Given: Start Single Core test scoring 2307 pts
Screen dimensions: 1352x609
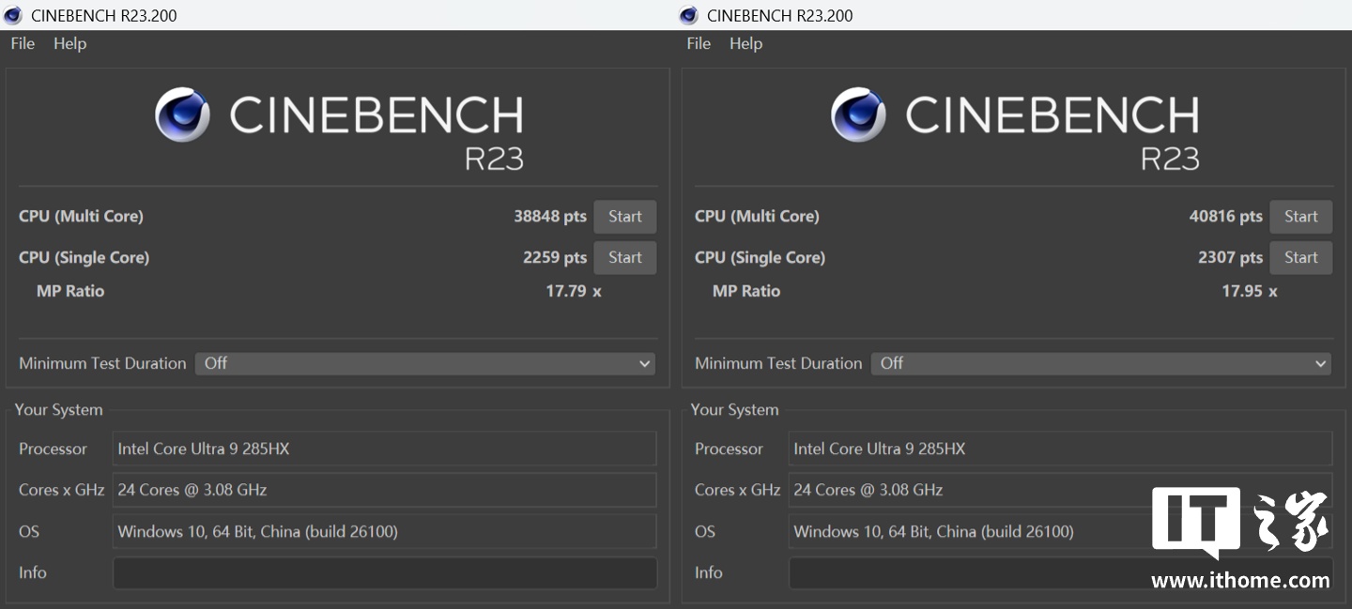Looking at the screenshot, I should [1300, 258].
